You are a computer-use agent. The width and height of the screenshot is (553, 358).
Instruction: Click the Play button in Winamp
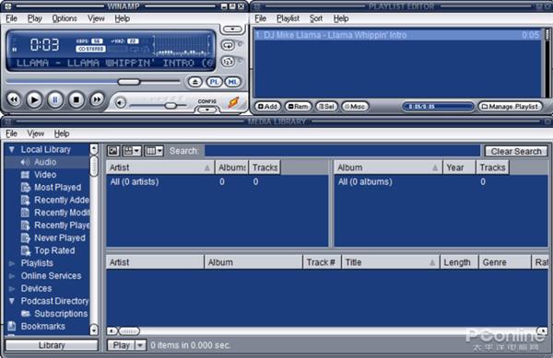34,100
